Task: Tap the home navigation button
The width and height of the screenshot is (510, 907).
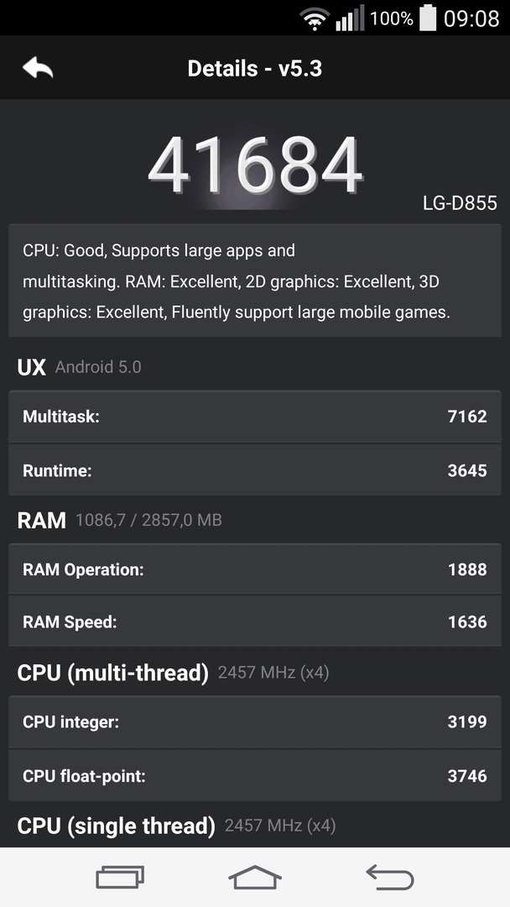Action: tap(255, 877)
